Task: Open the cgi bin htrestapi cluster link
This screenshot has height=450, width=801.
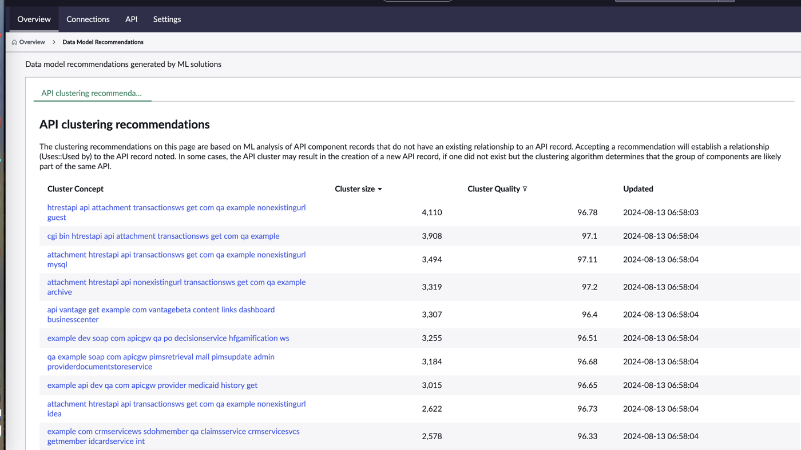Action: pyautogui.click(x=164, y=236)
